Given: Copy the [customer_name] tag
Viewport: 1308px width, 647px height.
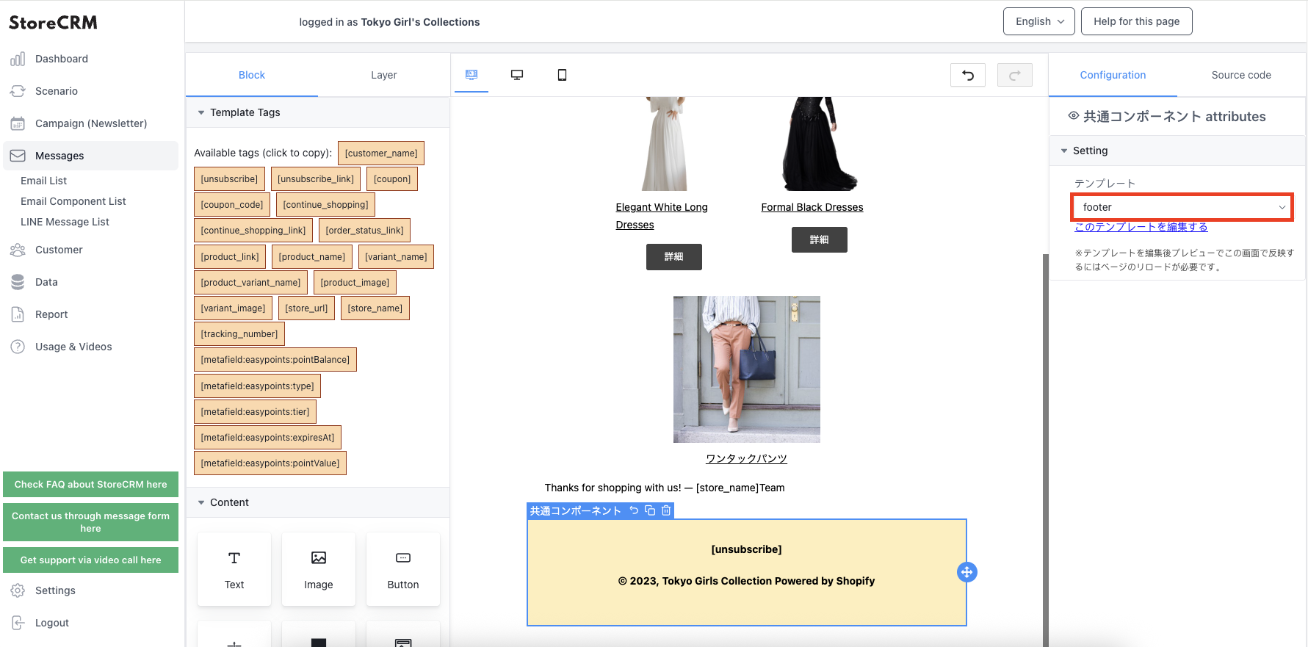Looking at the screenshot, I should [381, 153].
